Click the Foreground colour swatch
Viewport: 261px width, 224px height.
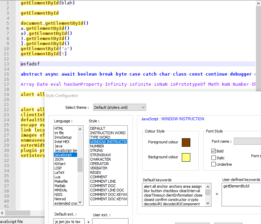186,142
